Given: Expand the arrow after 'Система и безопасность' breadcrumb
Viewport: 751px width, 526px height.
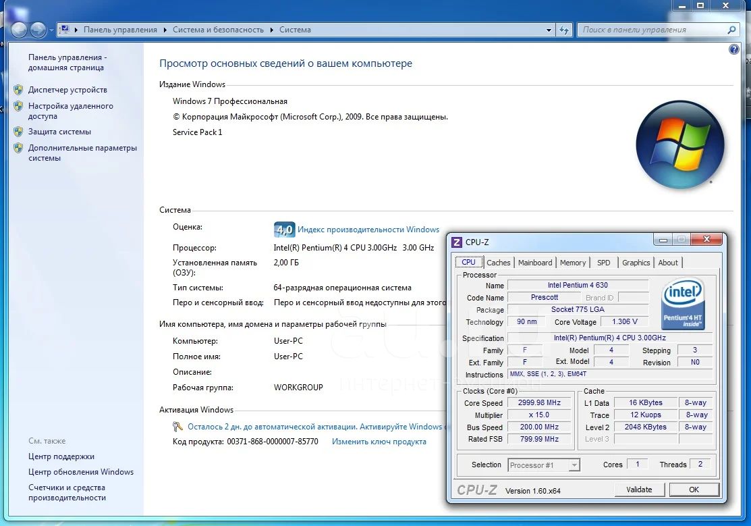Looking at the screenshot, I should (271, 30).
